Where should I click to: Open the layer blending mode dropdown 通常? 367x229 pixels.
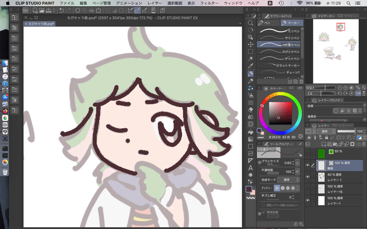pyautogui.click(x=327, y=131)
